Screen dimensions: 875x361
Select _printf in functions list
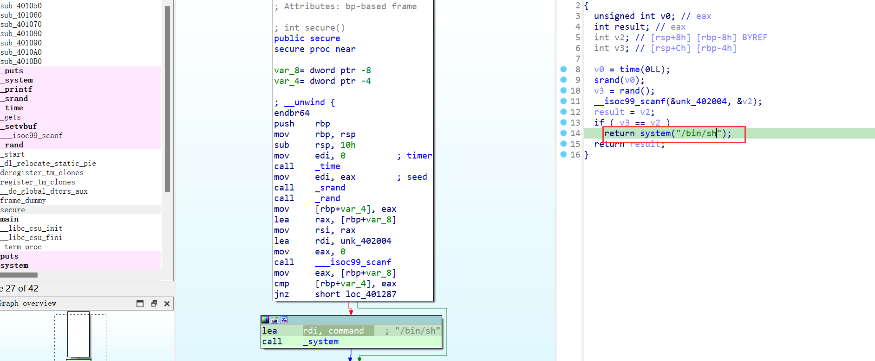point(80,89)
